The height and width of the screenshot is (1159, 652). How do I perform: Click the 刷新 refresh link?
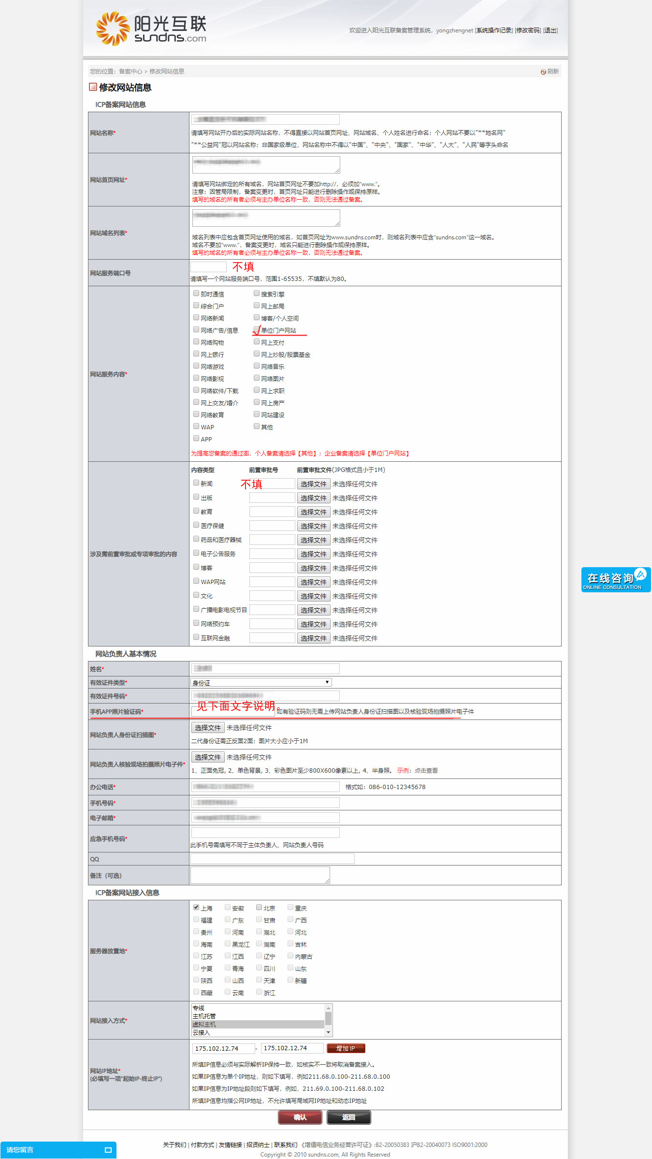tap(553, 72)
